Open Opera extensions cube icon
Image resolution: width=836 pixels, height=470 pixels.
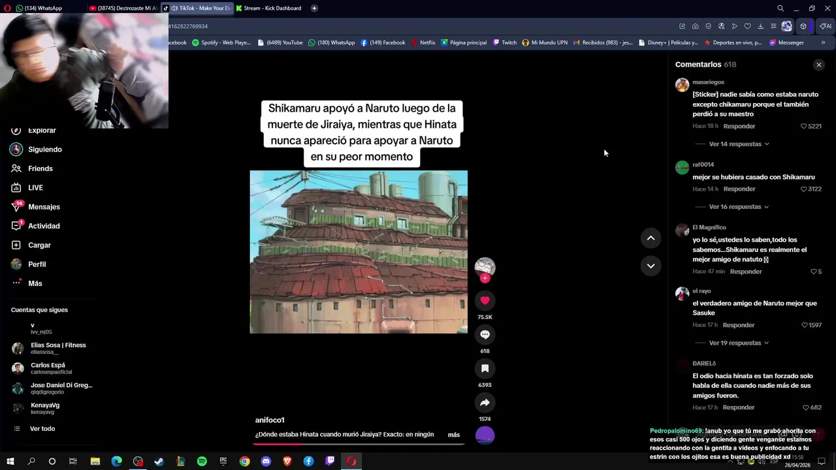coord(803,26)
